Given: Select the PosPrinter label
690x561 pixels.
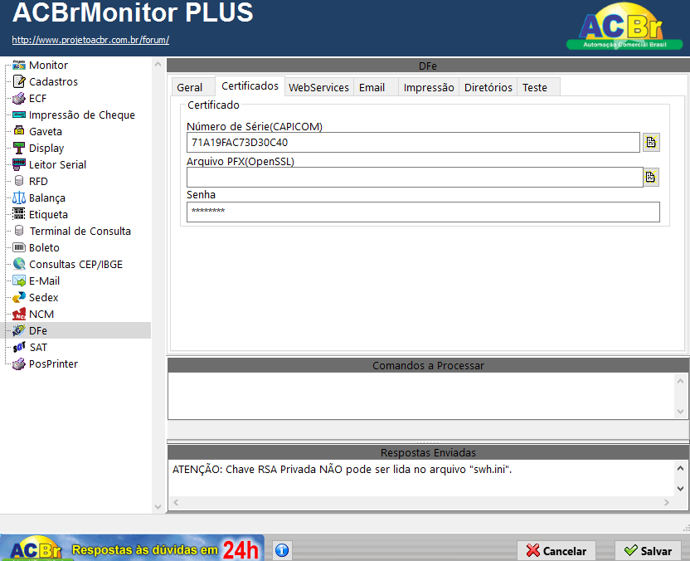Looking at the screenshot, I should coord(53,364).
